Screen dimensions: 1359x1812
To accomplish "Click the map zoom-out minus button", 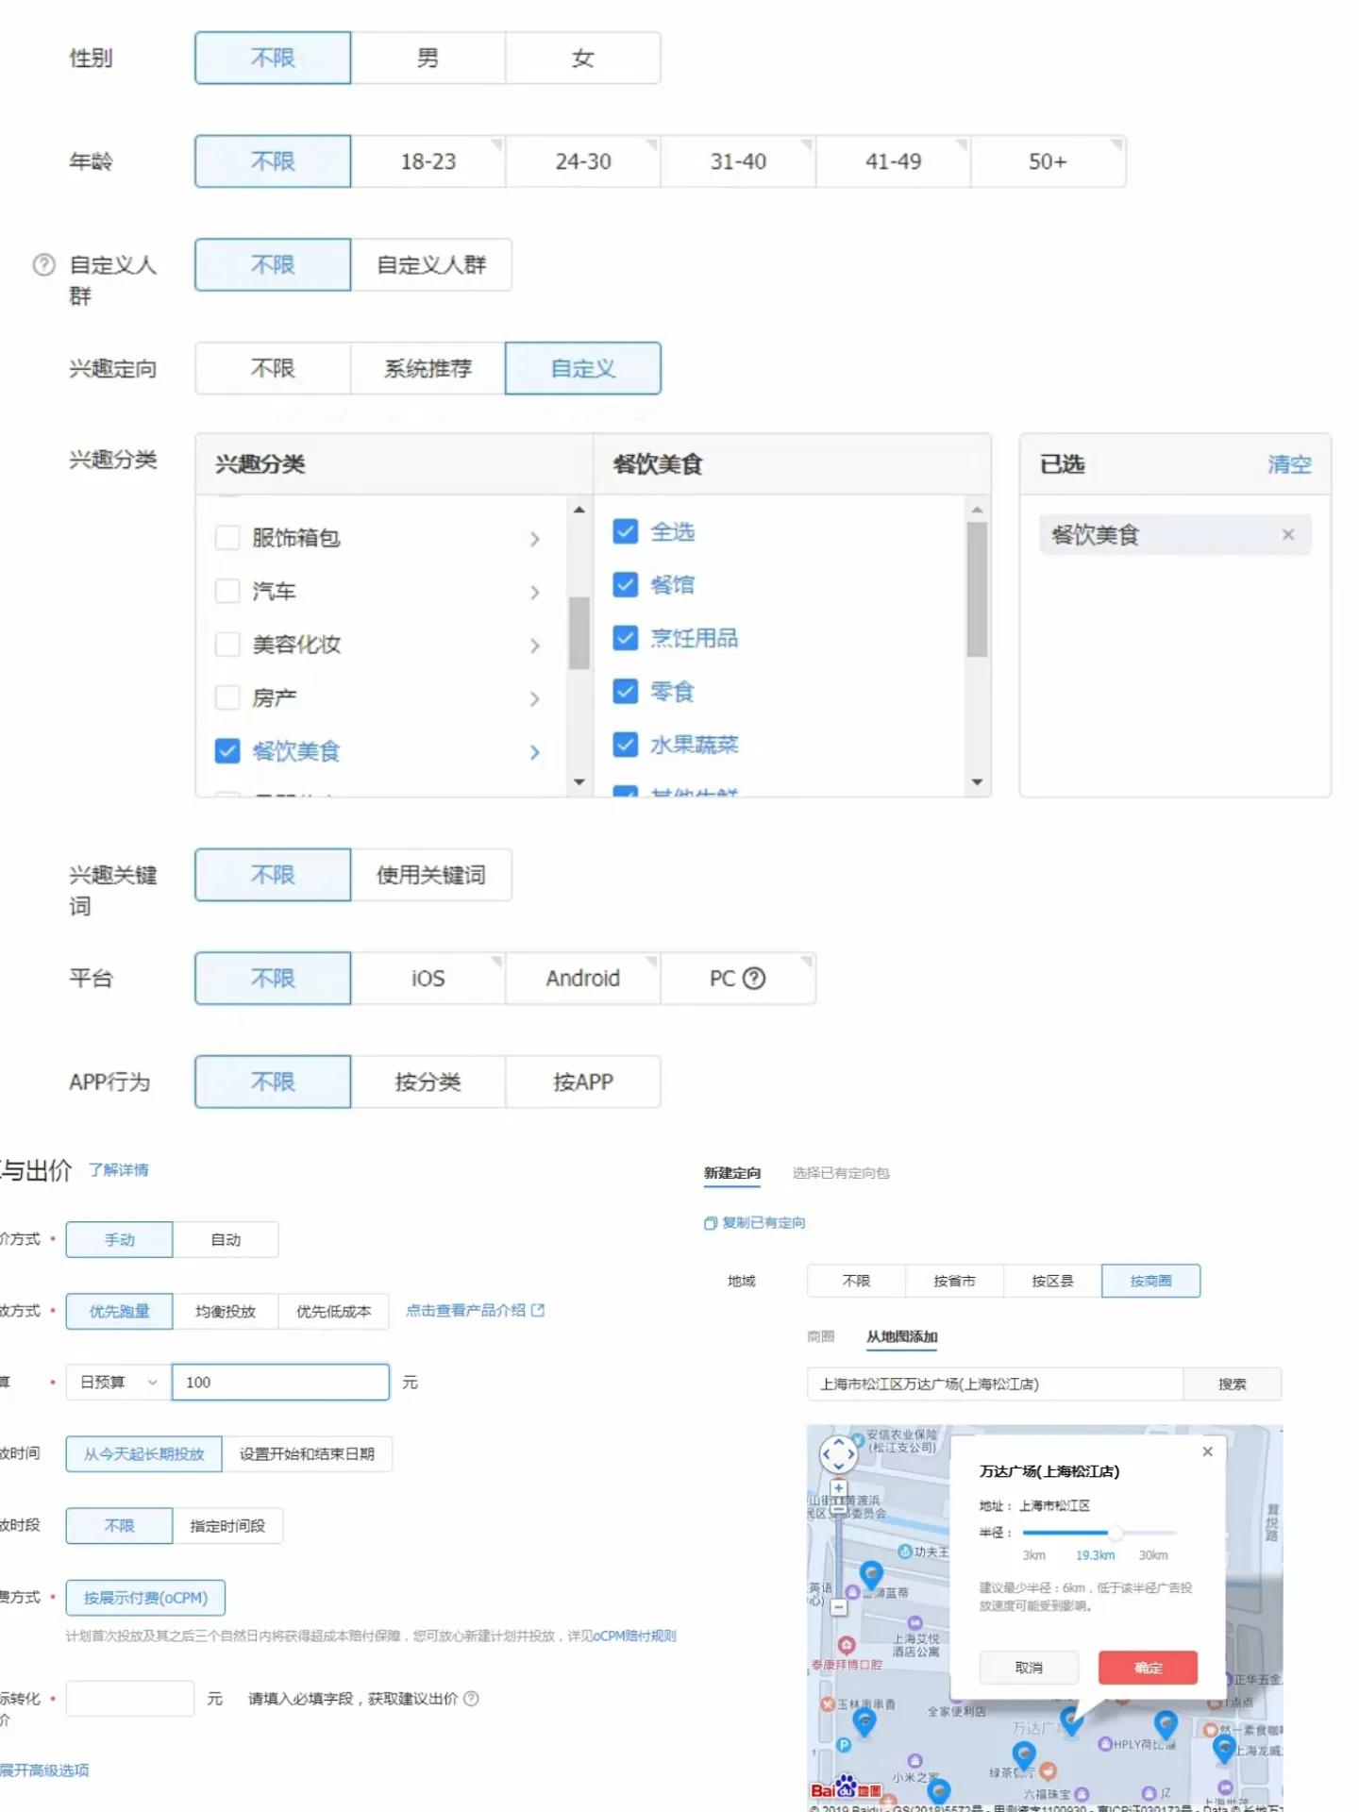I will click(x=838, y=1606).
